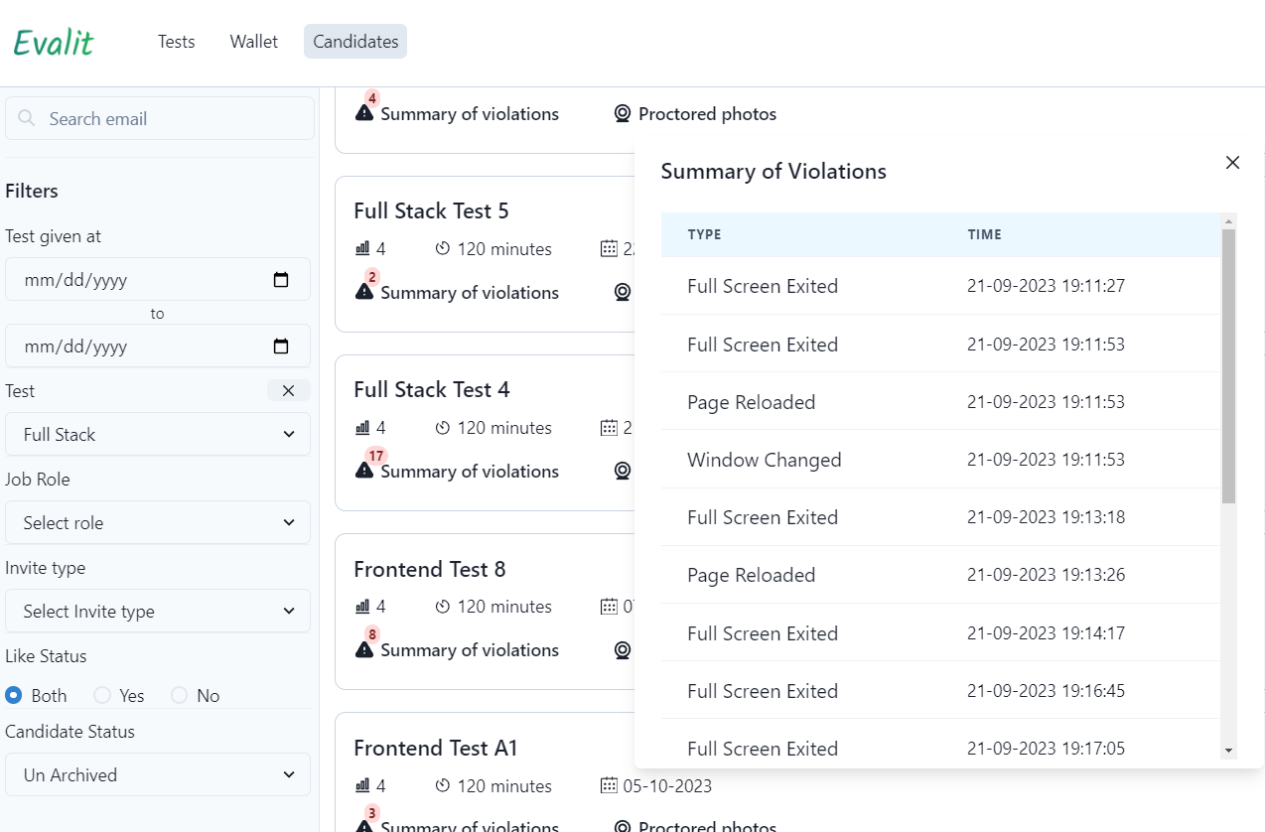Open the start date calendar picker
This screenshot has width=1265, height=832.
pos(281,280)
